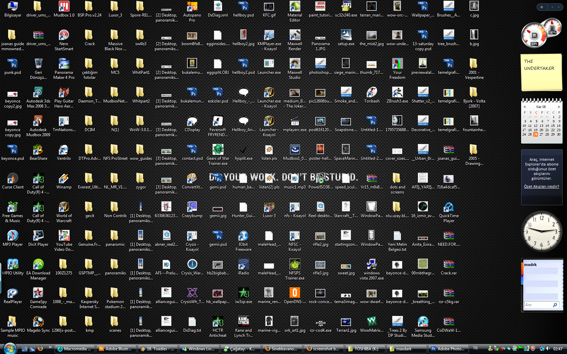
Task: Open the iRadio icon
Action: tap(243, 267)
